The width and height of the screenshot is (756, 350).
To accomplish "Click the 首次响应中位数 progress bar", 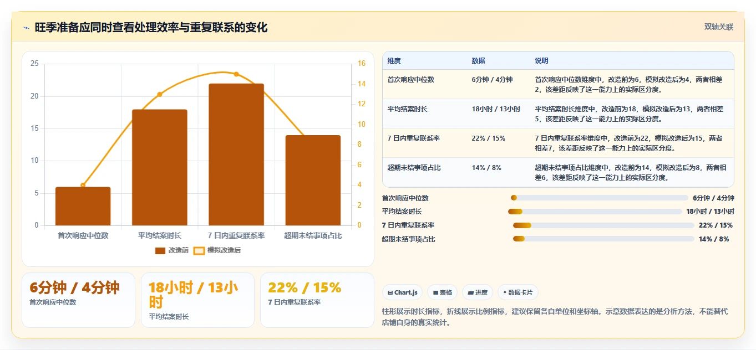I will [x=599, y=198].
